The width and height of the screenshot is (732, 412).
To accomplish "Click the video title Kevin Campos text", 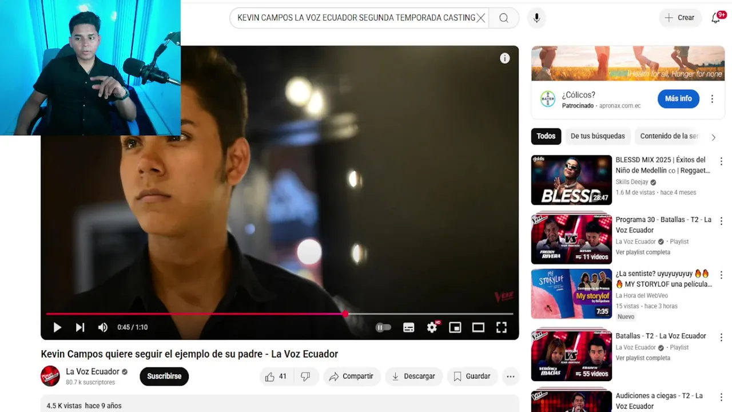I will [189, 354].
